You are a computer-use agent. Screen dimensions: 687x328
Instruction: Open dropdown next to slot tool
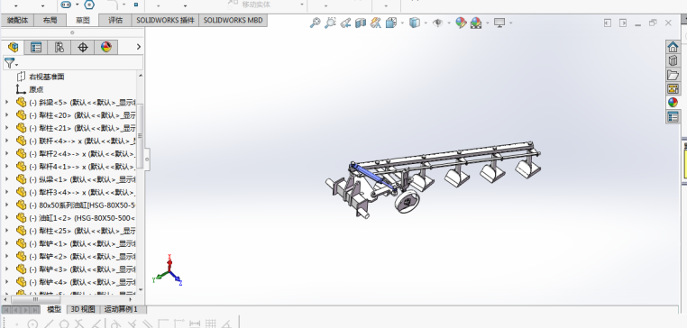coord(78,5)
